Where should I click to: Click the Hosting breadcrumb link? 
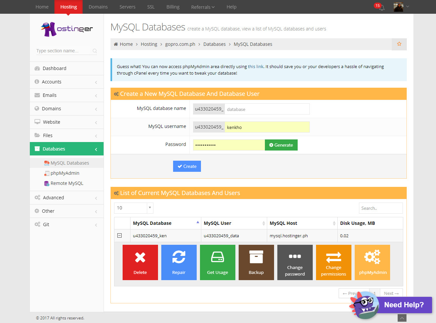click(149, 44)
